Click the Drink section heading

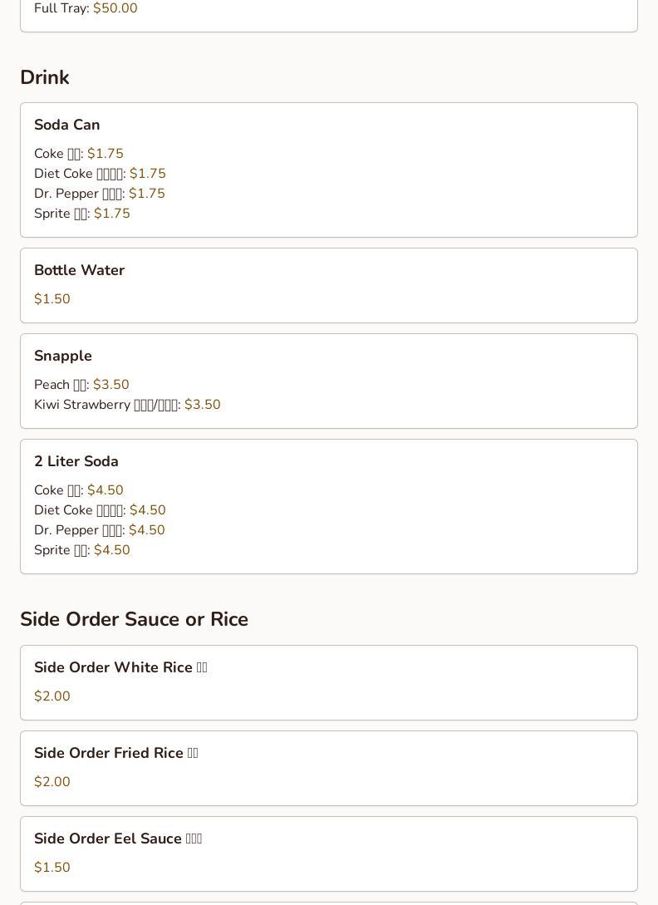point(45,77)
